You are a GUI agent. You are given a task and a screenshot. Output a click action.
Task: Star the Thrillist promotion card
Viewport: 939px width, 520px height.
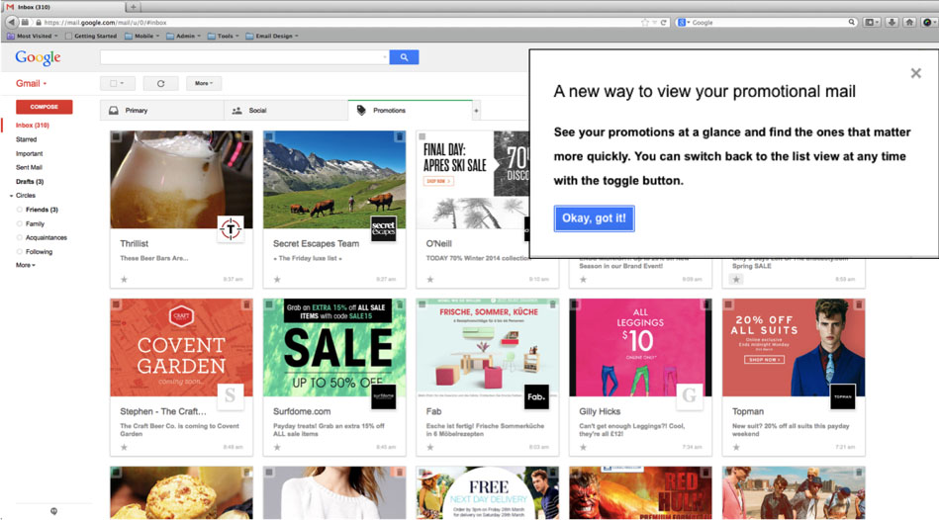tap(124, 279)
